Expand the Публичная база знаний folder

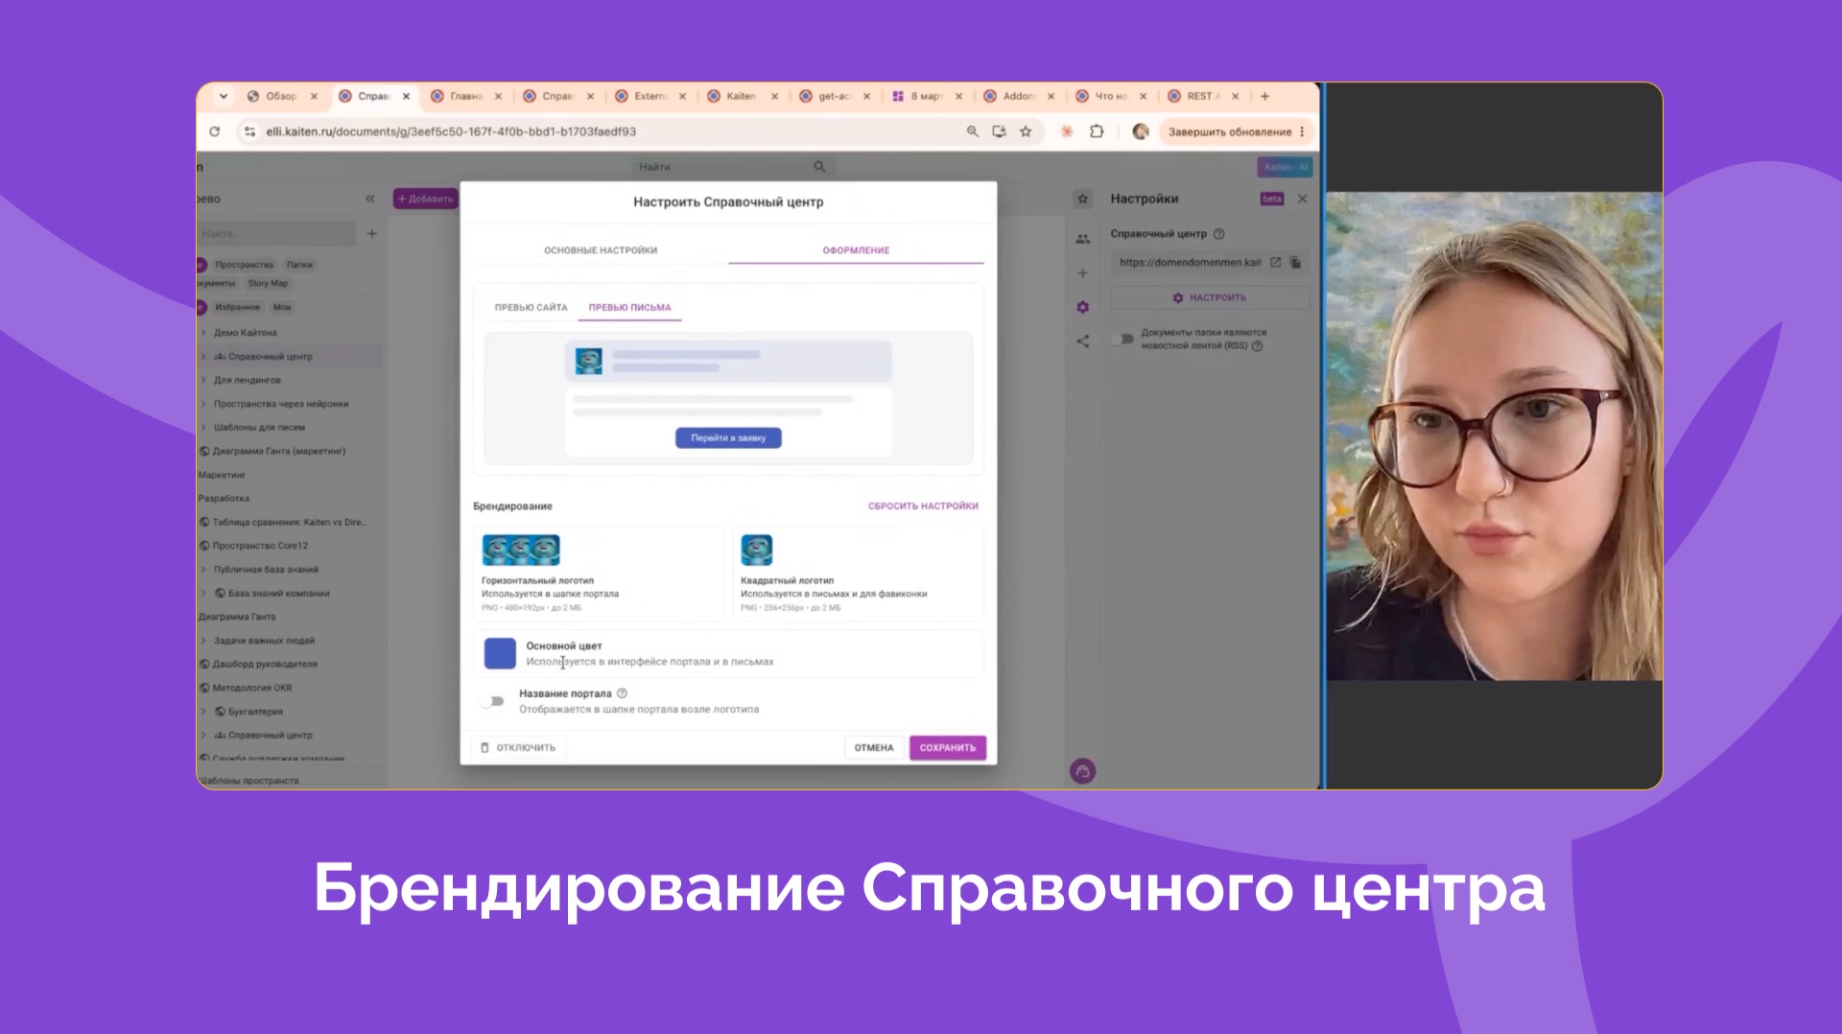tap(203, 570)
